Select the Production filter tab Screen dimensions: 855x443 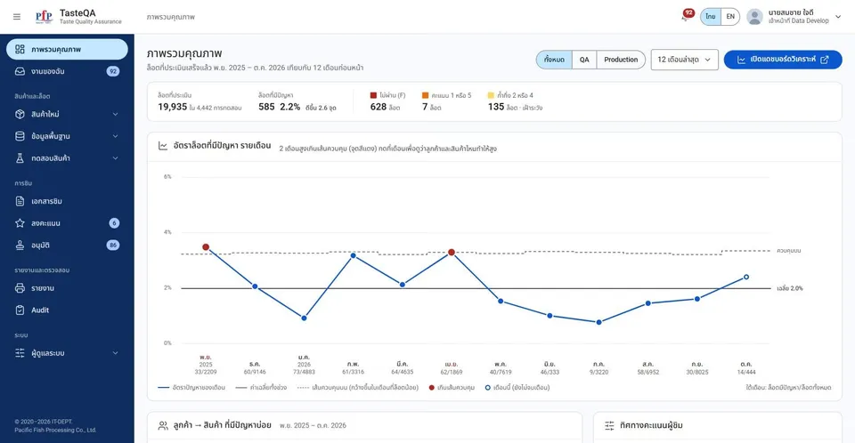[621, 60]
